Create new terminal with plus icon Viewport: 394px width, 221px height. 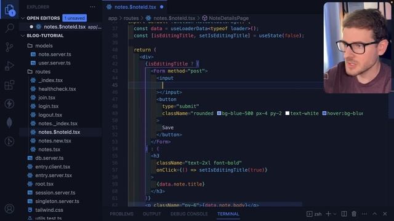[x=328, y=214]
